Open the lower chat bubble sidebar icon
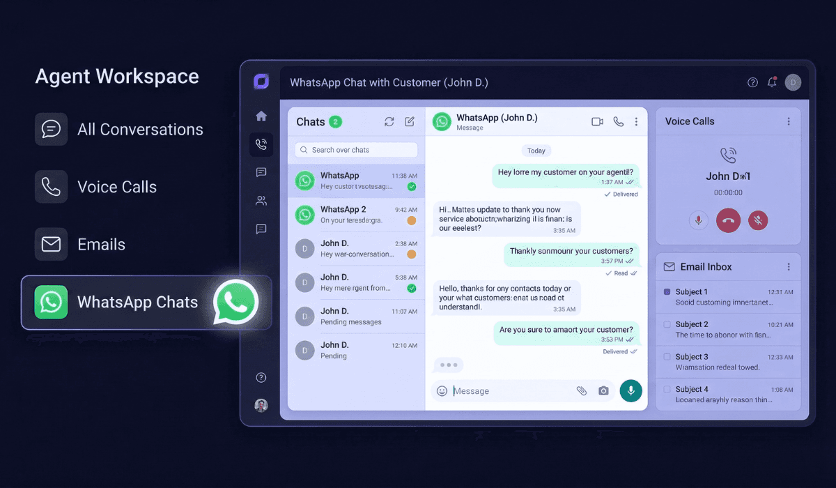 click(x=261, y=229)
